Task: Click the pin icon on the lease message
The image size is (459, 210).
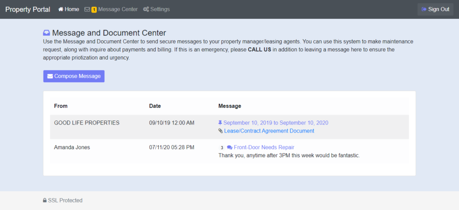Action: tap(220, 123)
